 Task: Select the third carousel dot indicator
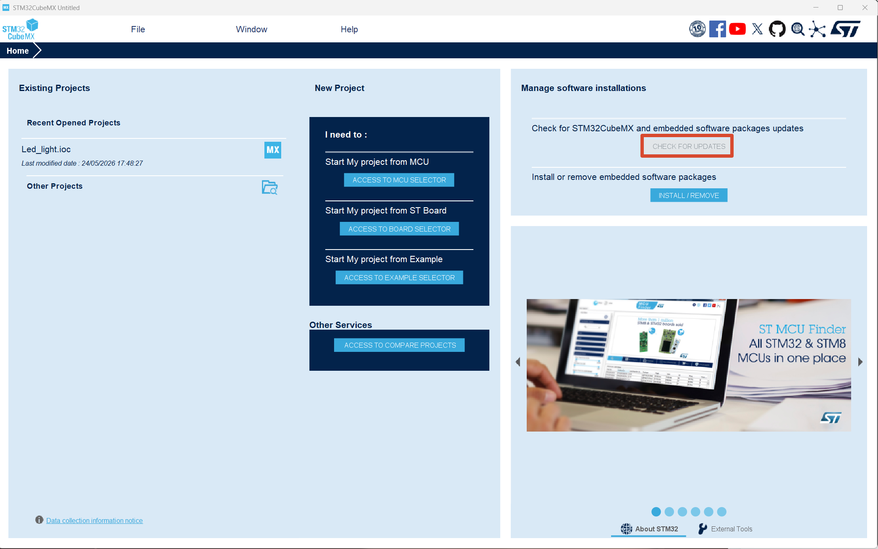coord(682,512)
